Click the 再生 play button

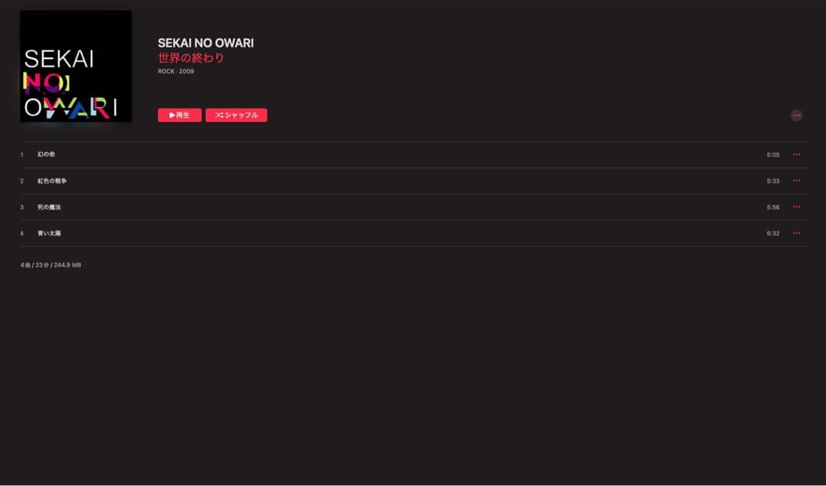[180, 115]
